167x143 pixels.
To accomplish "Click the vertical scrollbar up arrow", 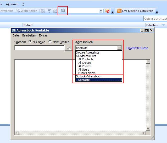I will pos(148,62).
